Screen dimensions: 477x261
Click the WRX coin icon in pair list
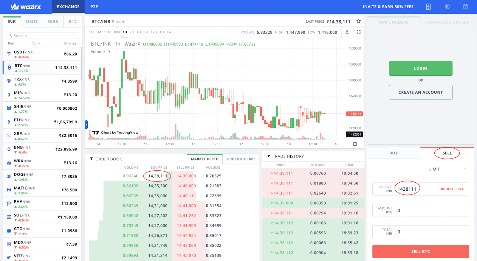click(9, 163)
